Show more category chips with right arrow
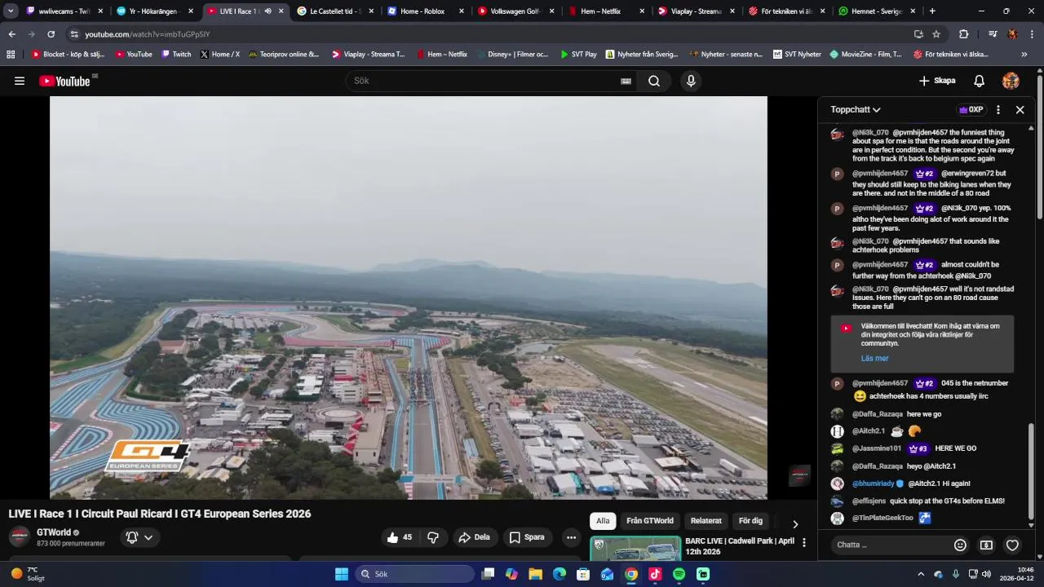The width and height of the screenshot is (1044, 587). 795,524
